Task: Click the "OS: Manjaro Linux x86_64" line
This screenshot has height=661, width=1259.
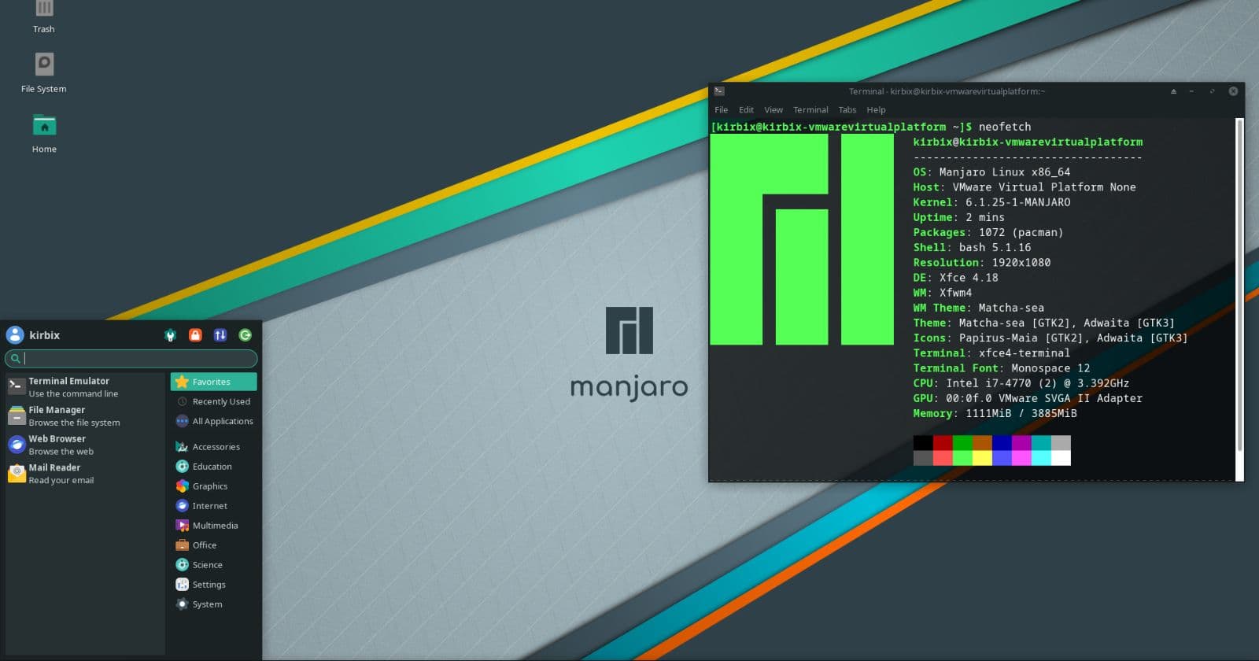Action: coord(991,172)
